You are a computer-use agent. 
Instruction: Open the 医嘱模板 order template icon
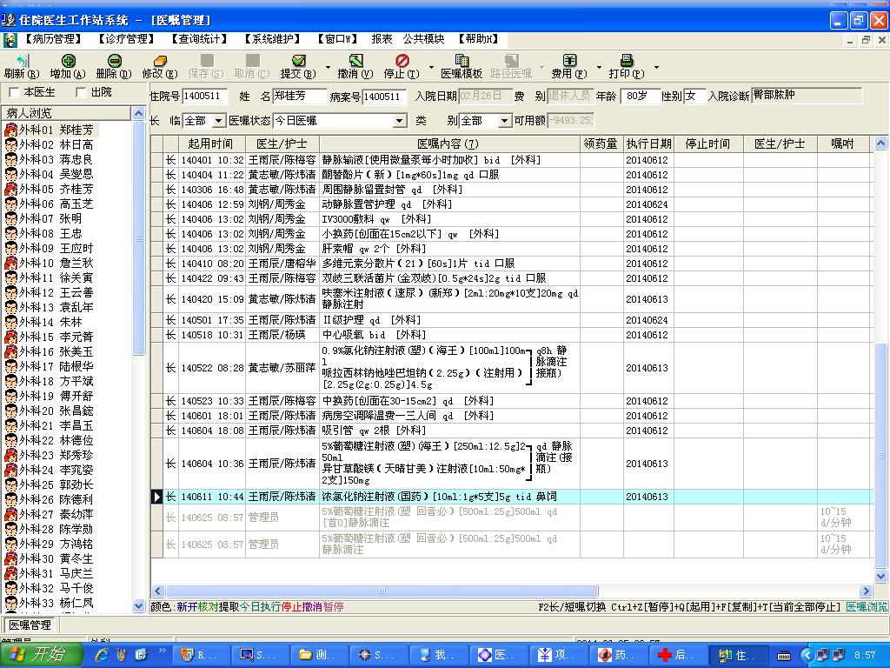(x=462, y=61)
